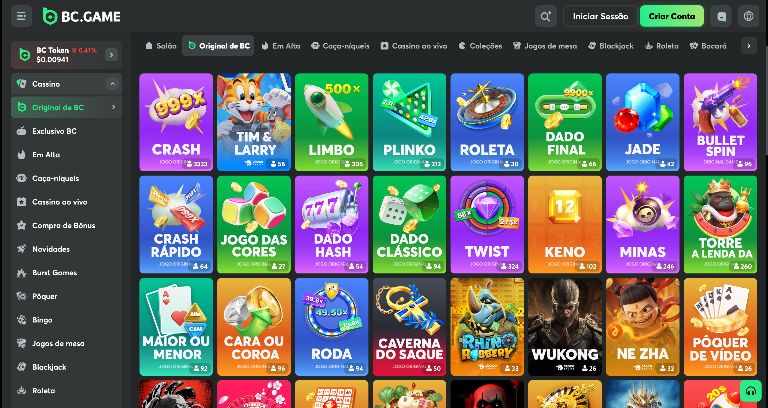Click the Cassino cards icon in sidebar
This screenshot has width=768, height=408.
click(x=21, y=84)
